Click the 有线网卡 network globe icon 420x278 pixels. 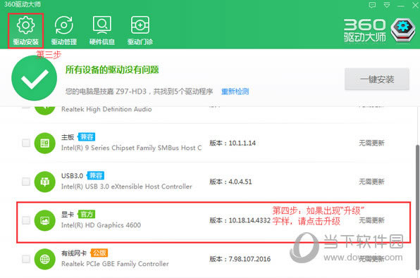click(x=44, y=259)
